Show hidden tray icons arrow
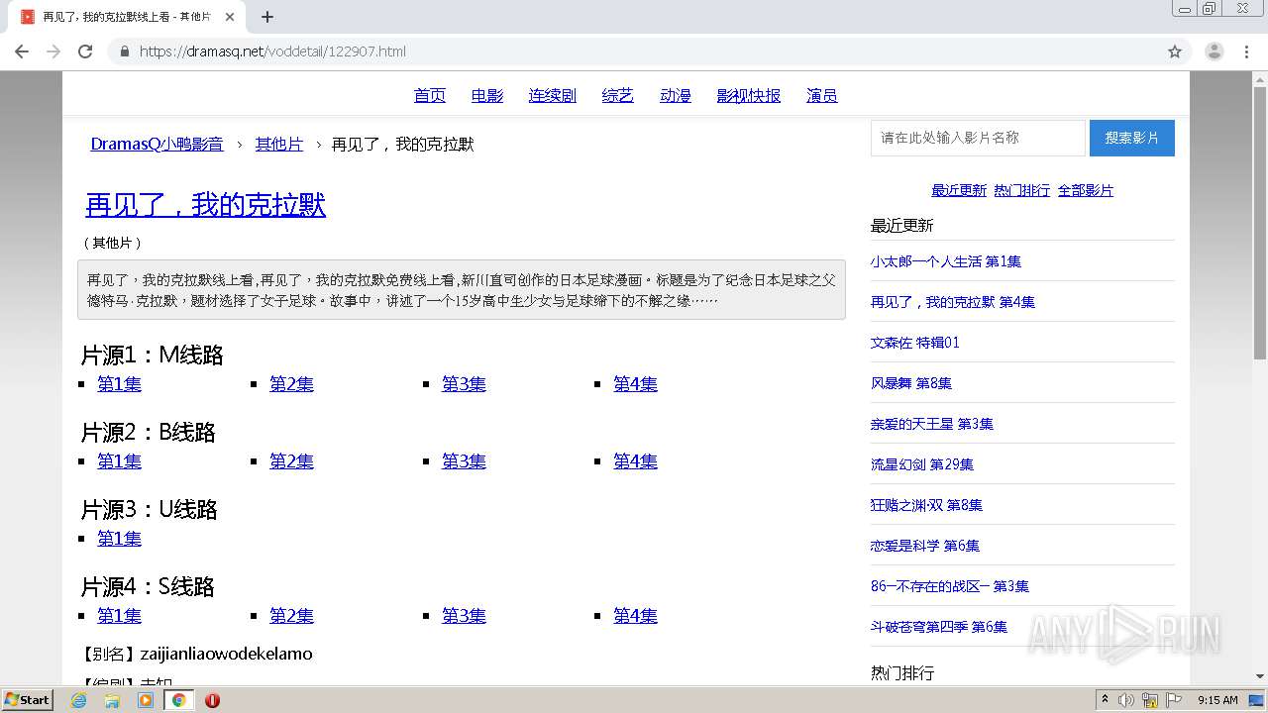 tap(1105, 700)
